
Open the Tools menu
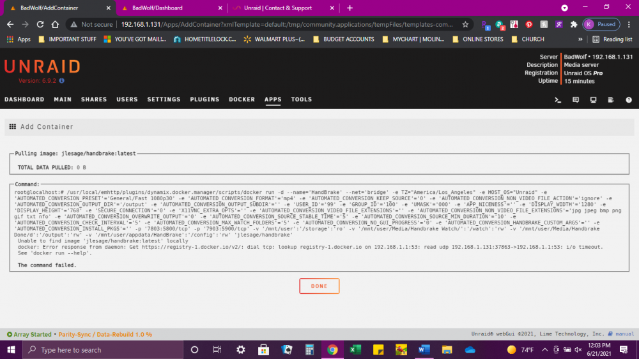pos(302,99)
